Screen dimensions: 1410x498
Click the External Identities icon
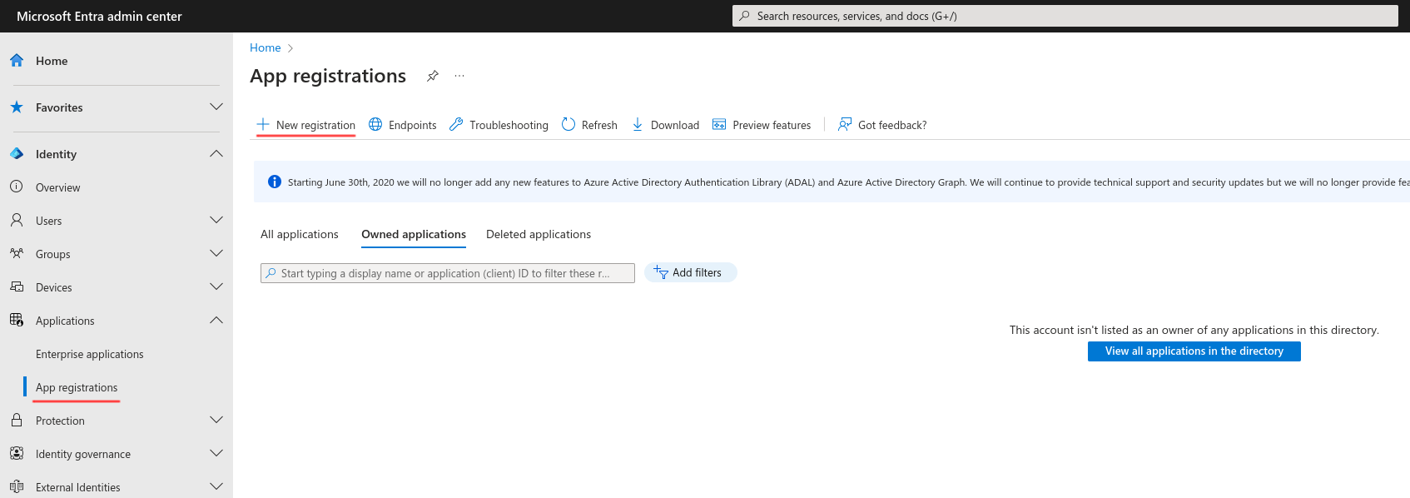tap(17, 486)
